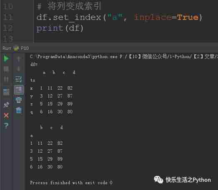
Task: Toggle the scroll-to-end output icon
Action: [x=19, y=90]
